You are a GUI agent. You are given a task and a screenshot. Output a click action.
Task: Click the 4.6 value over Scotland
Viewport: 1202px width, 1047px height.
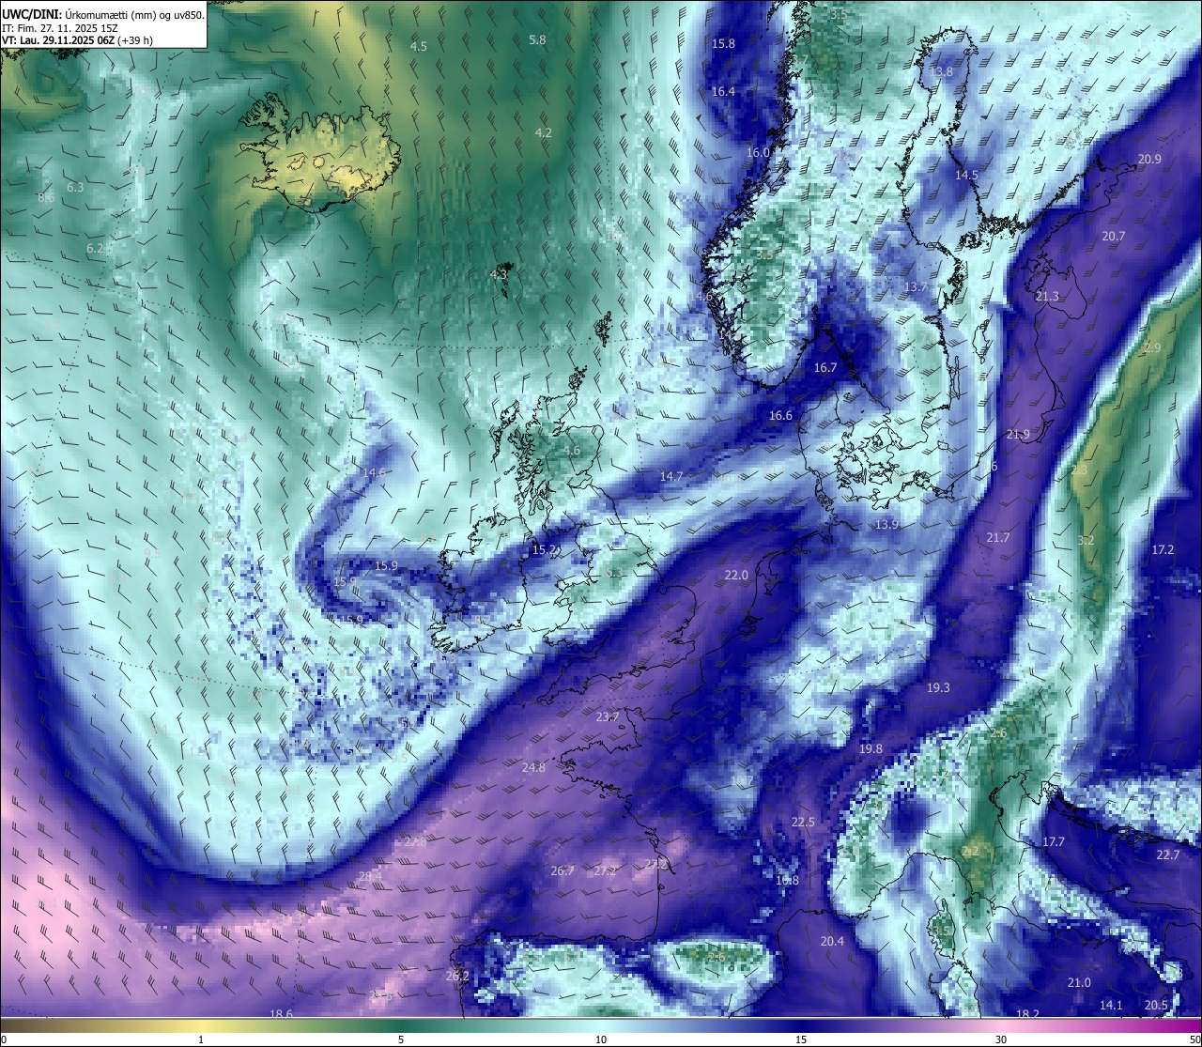coord(571,451)
